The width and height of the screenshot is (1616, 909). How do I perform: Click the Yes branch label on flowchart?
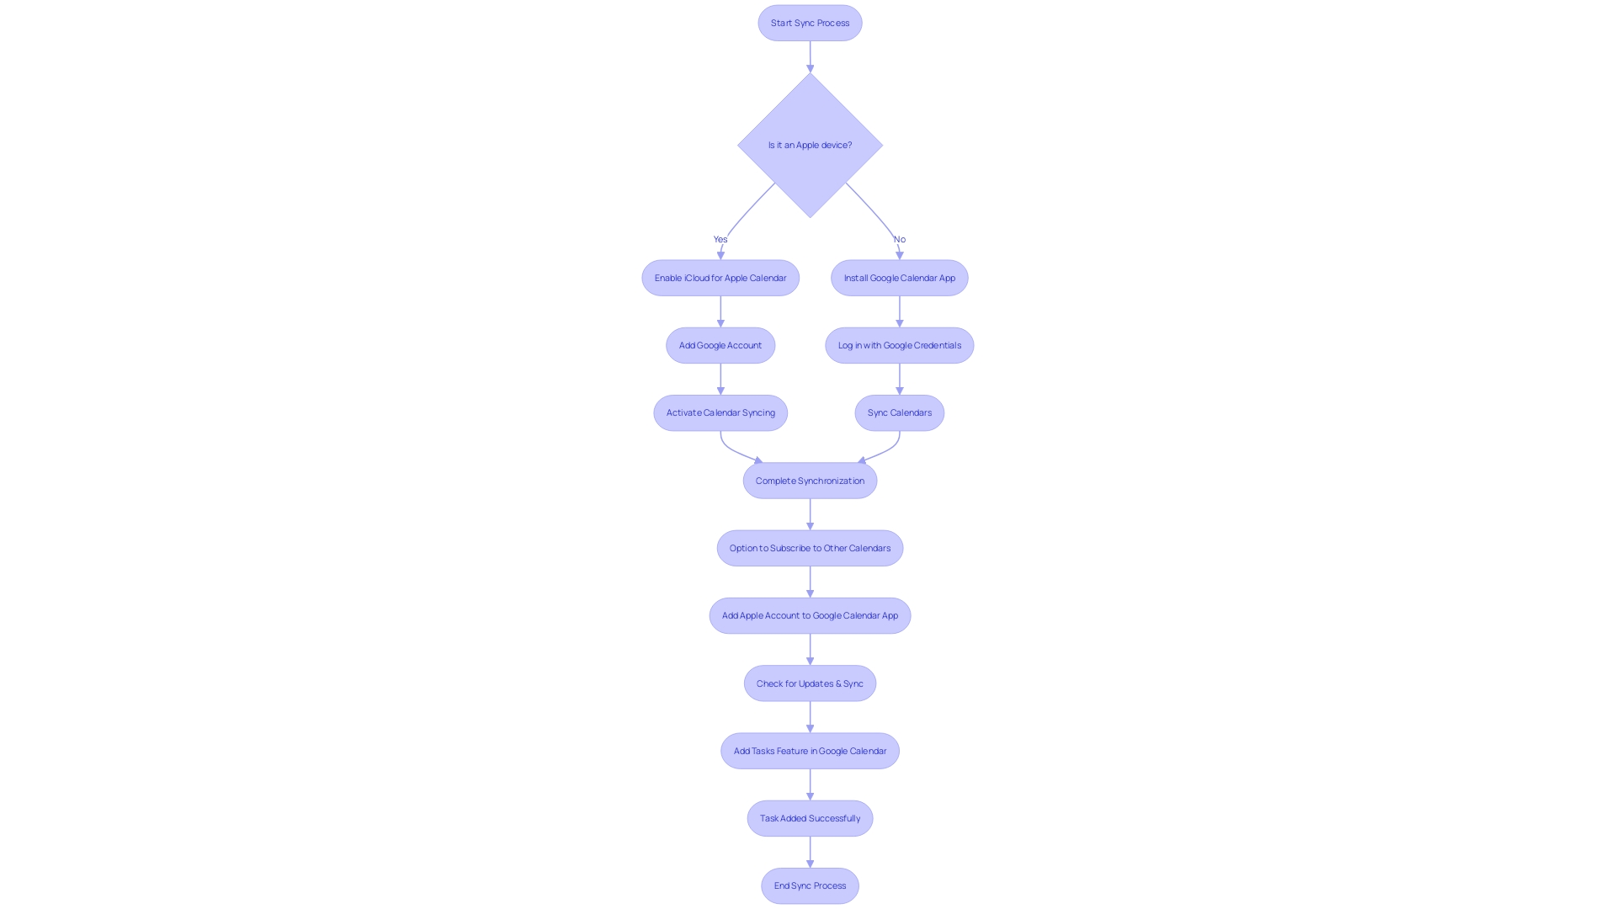pyautogui.click(x=721, y=239)
